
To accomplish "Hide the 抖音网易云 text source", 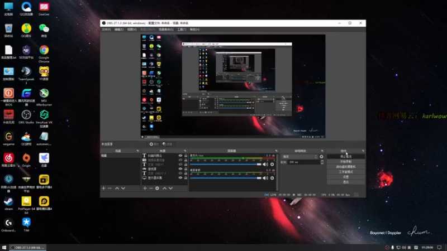I will pos(180,156).
